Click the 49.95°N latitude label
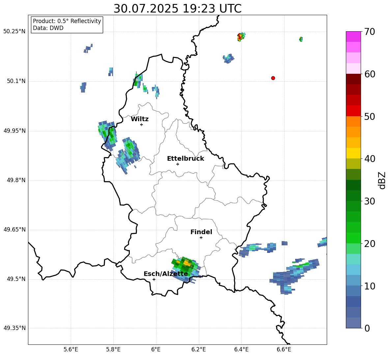 point(14,131)
